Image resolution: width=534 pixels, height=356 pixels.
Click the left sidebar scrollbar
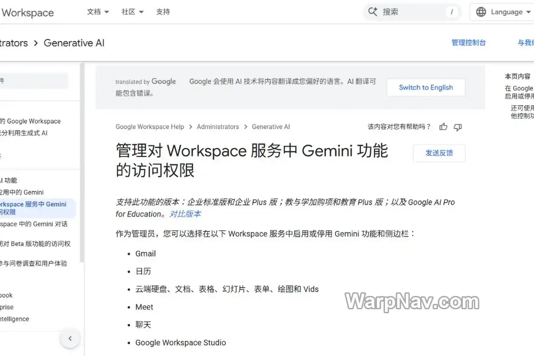point(82,162)
